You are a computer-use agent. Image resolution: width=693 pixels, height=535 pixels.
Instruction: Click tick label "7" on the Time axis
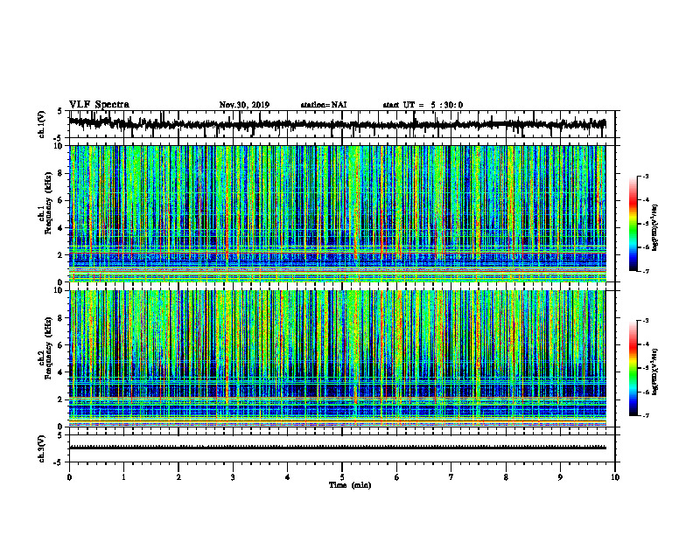click(451, 477)
